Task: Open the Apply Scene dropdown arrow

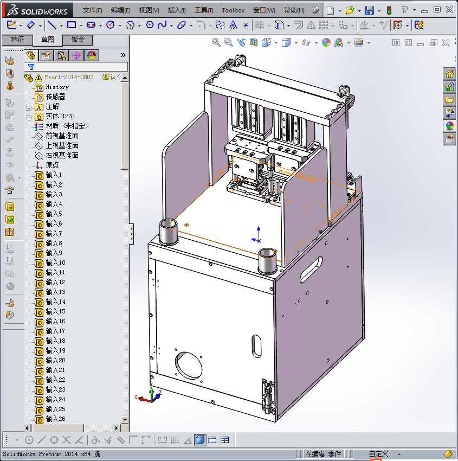Action: click(x=349, y=43)
